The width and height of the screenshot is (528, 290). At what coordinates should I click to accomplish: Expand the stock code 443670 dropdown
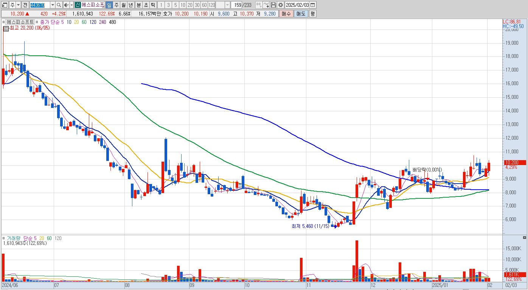coord(53,5)
